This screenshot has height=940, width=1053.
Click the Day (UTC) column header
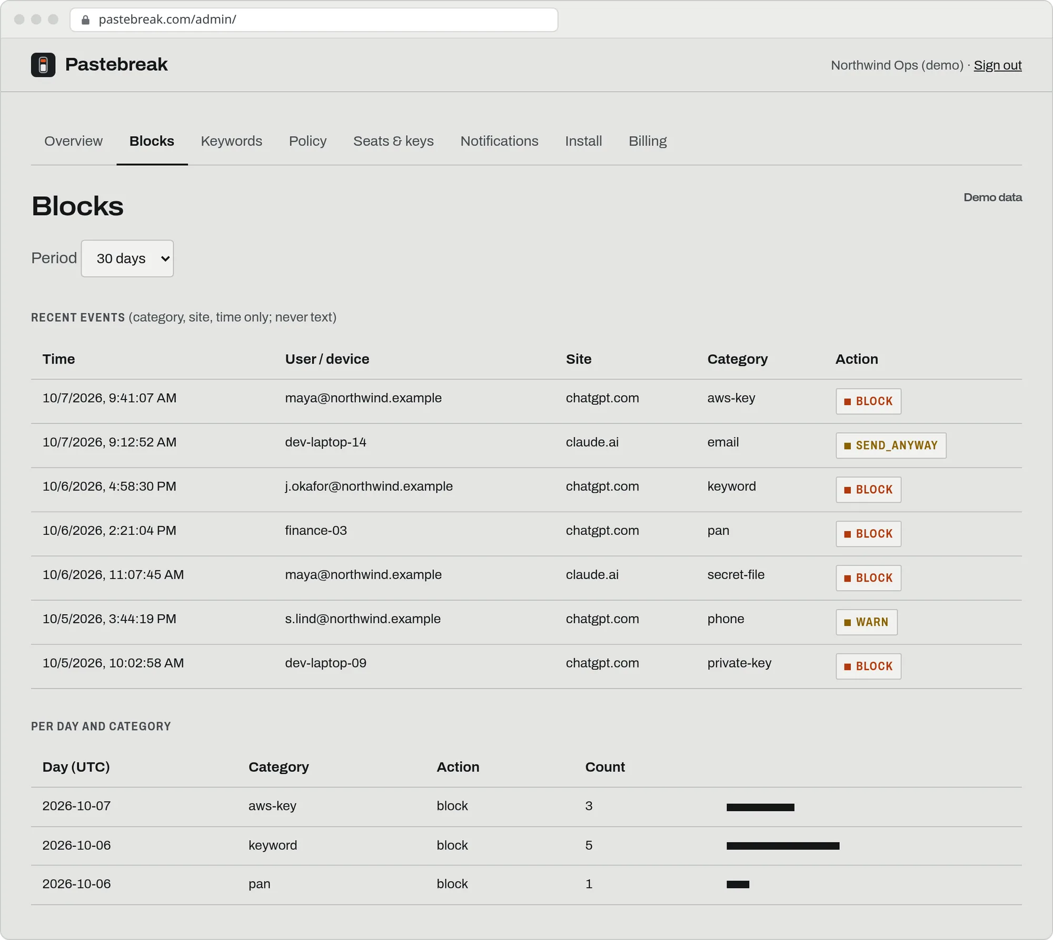(76, 767)
